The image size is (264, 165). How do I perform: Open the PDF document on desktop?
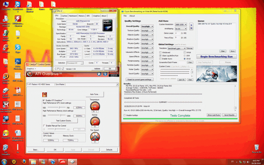(x=18, y=92)
